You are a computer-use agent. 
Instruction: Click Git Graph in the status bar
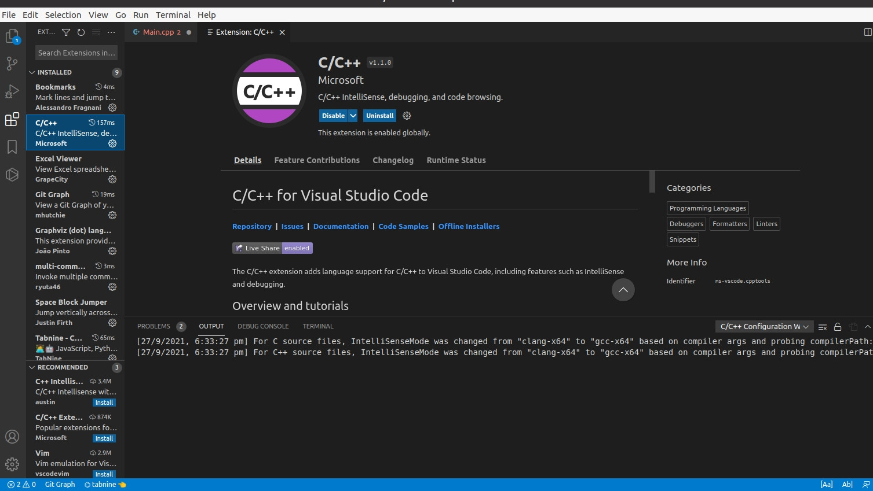pyautogui.click(x=60, y=485)
